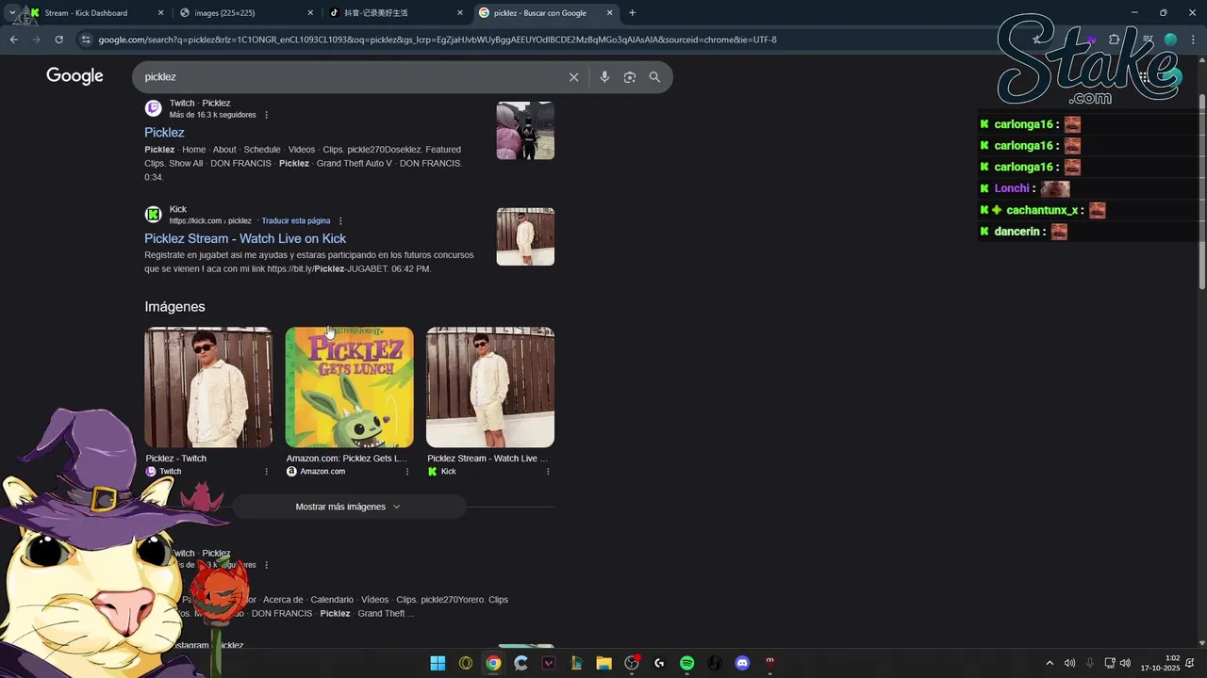Open the Kick stream image thumbnail
1207x678 pixels.
click(490, 387)
